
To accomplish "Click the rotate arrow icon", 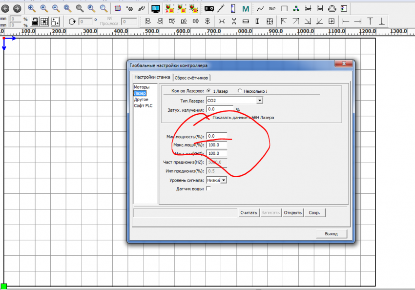I will tap(72, 21).
